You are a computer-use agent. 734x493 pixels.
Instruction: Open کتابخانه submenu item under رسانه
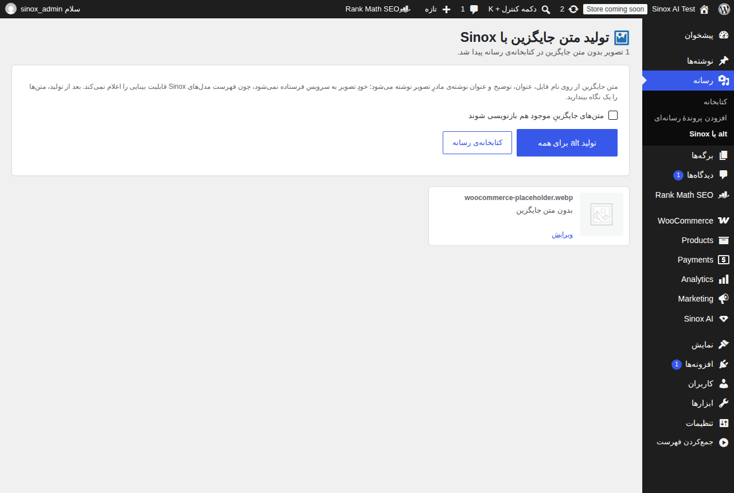715,101
